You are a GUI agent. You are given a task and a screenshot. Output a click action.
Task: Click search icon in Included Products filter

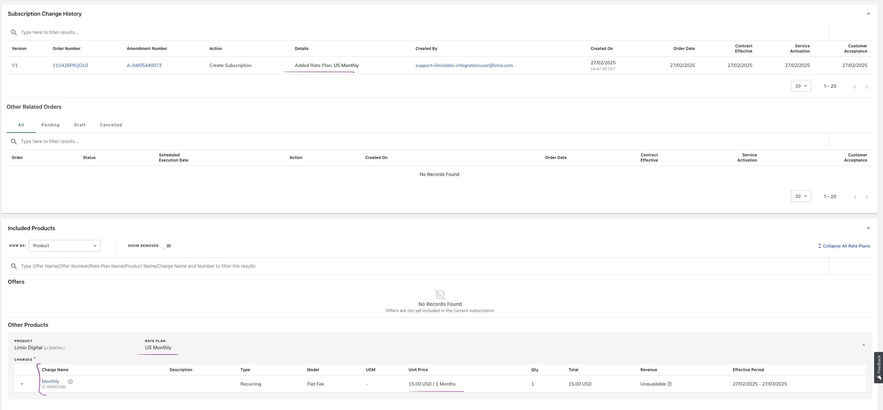point(14,266)
